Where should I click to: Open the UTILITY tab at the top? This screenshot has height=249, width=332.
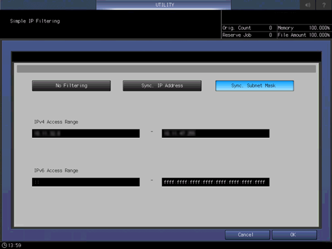[164, 4]
